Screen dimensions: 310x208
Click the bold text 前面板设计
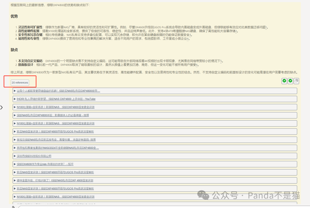26,65
